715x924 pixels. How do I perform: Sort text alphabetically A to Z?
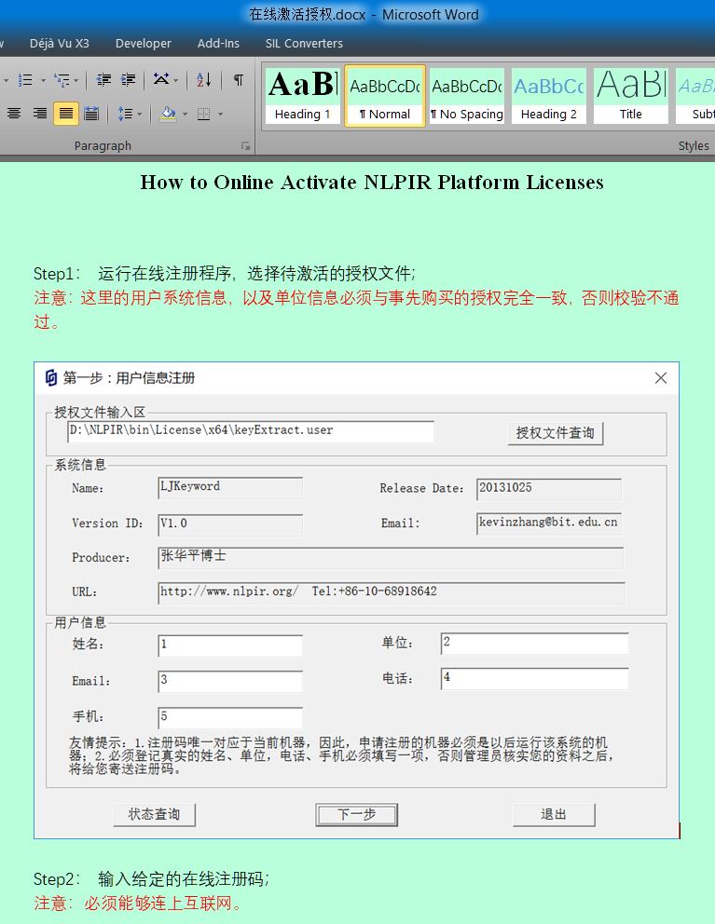pos(203,79)
